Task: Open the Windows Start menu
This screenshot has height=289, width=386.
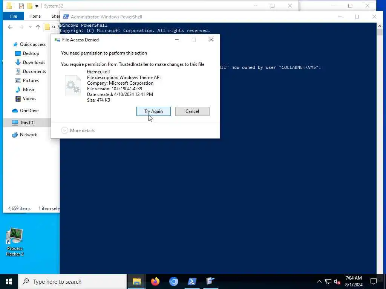Action: [9, 281]
